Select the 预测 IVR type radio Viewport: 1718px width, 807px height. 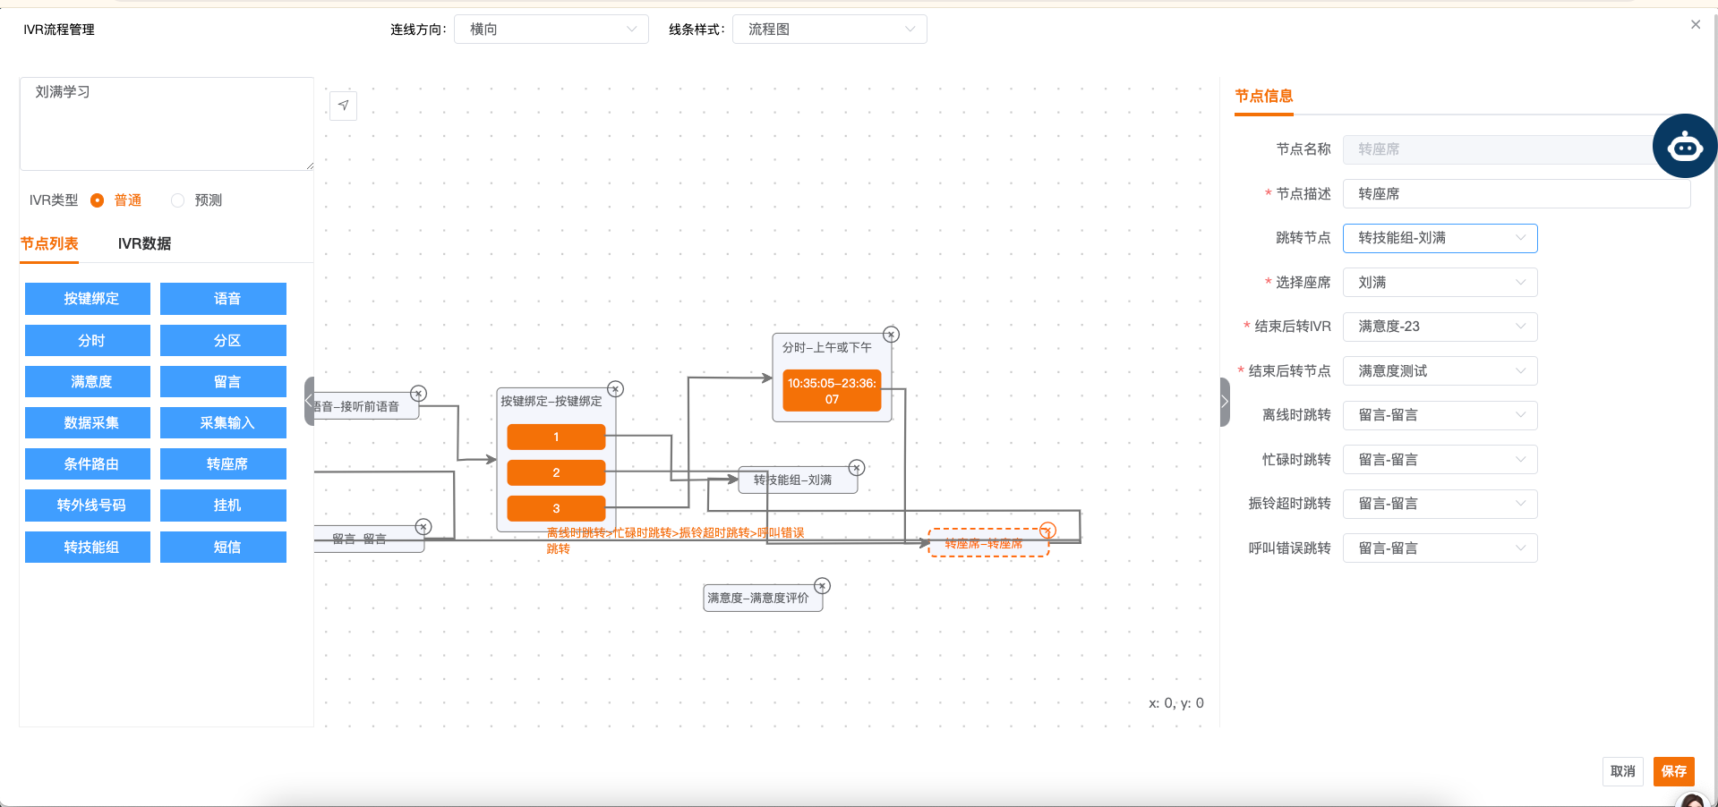point(178,200)
